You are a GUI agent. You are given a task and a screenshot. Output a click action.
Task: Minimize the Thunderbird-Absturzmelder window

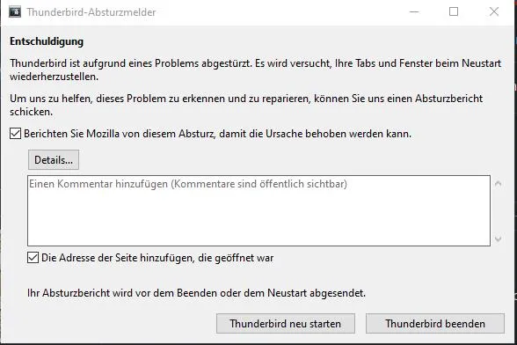tap(414, 12)
